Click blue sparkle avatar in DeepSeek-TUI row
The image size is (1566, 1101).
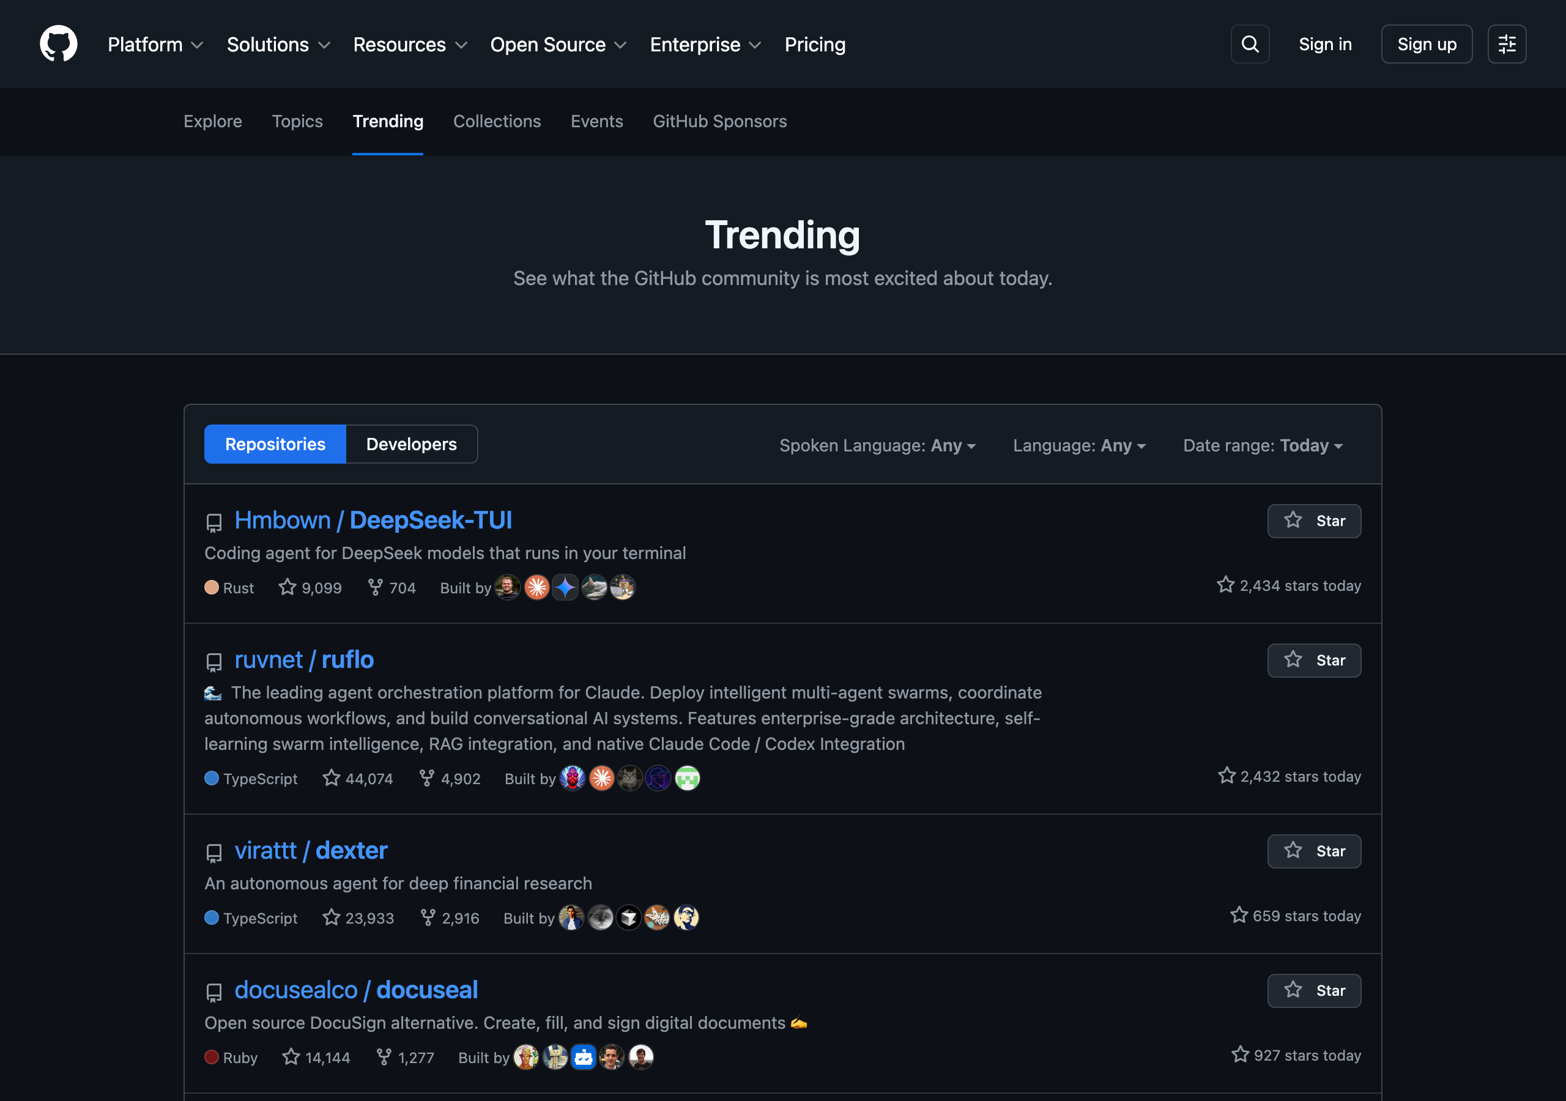click(x=565, y=587)
